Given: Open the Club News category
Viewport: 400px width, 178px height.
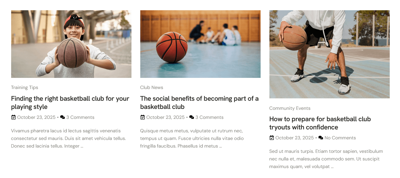Looking at the screenshot, I should (151, 88).
